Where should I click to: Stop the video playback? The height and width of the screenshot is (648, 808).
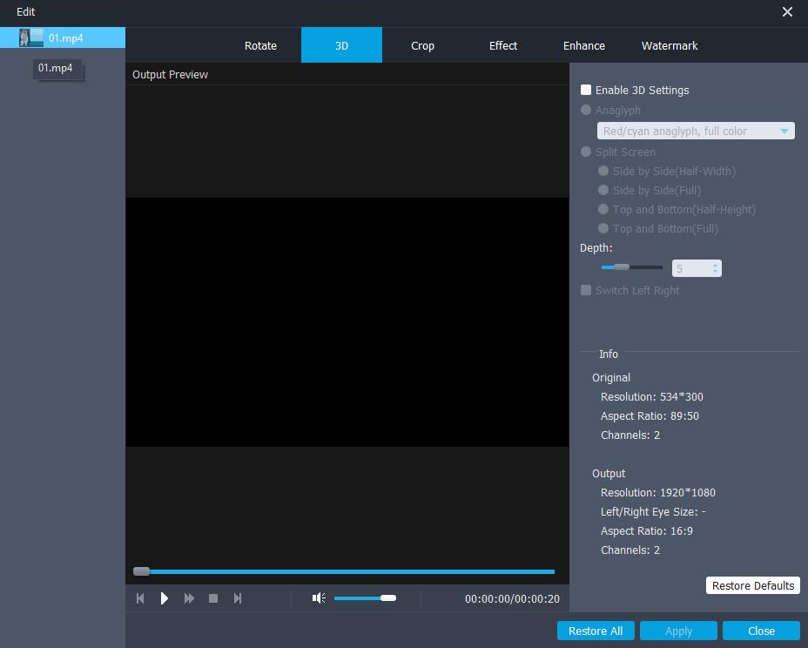tap(213, 598)
